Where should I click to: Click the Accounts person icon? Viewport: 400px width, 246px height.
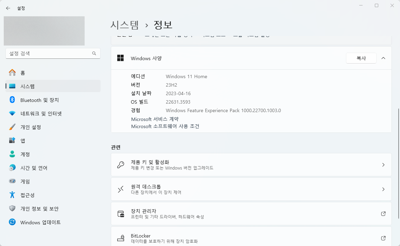(12, 154)
